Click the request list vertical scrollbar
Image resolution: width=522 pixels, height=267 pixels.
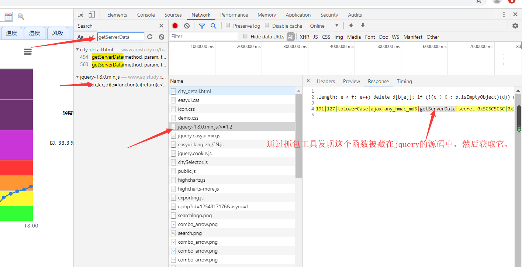299,136
